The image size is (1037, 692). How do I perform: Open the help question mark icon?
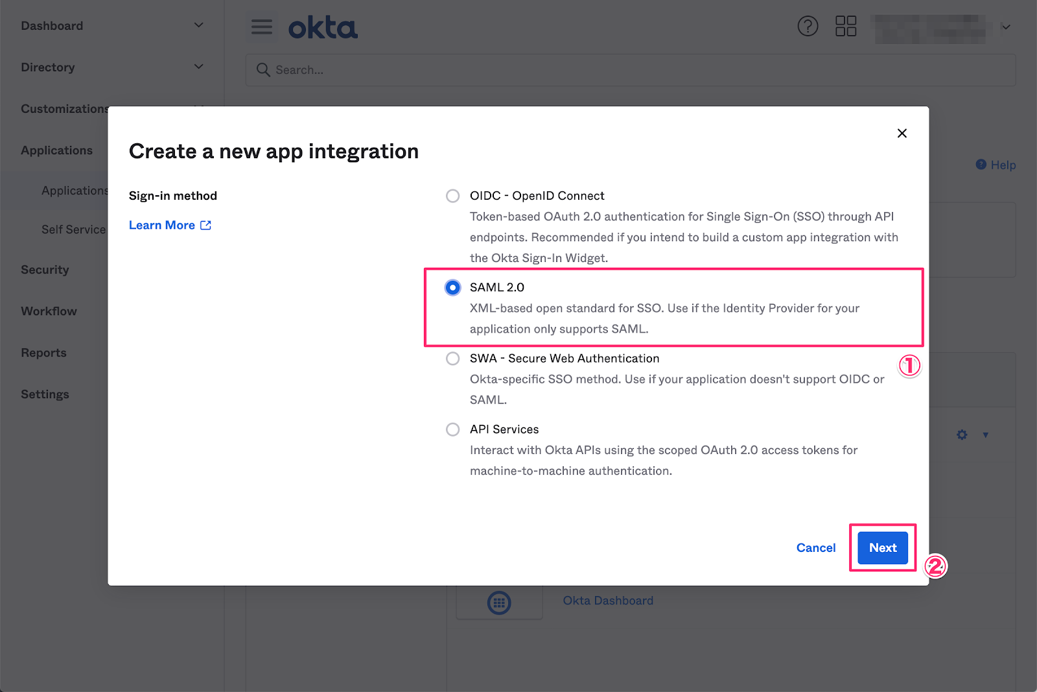[x=808, y=27]
